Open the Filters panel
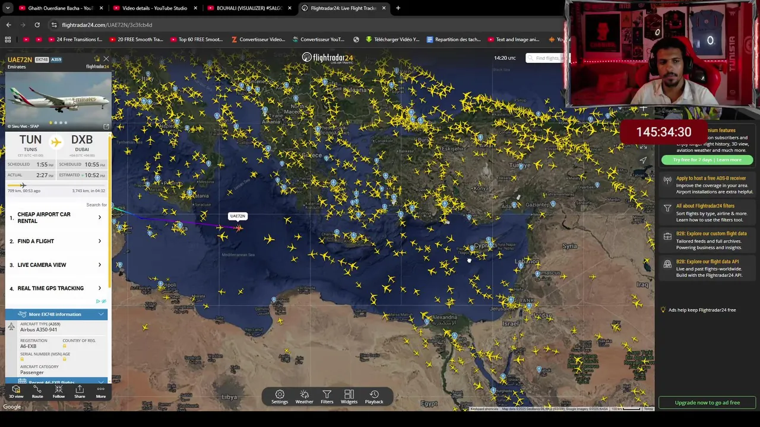Viewport: 760px width, 427px height. (x=327, y=397)
